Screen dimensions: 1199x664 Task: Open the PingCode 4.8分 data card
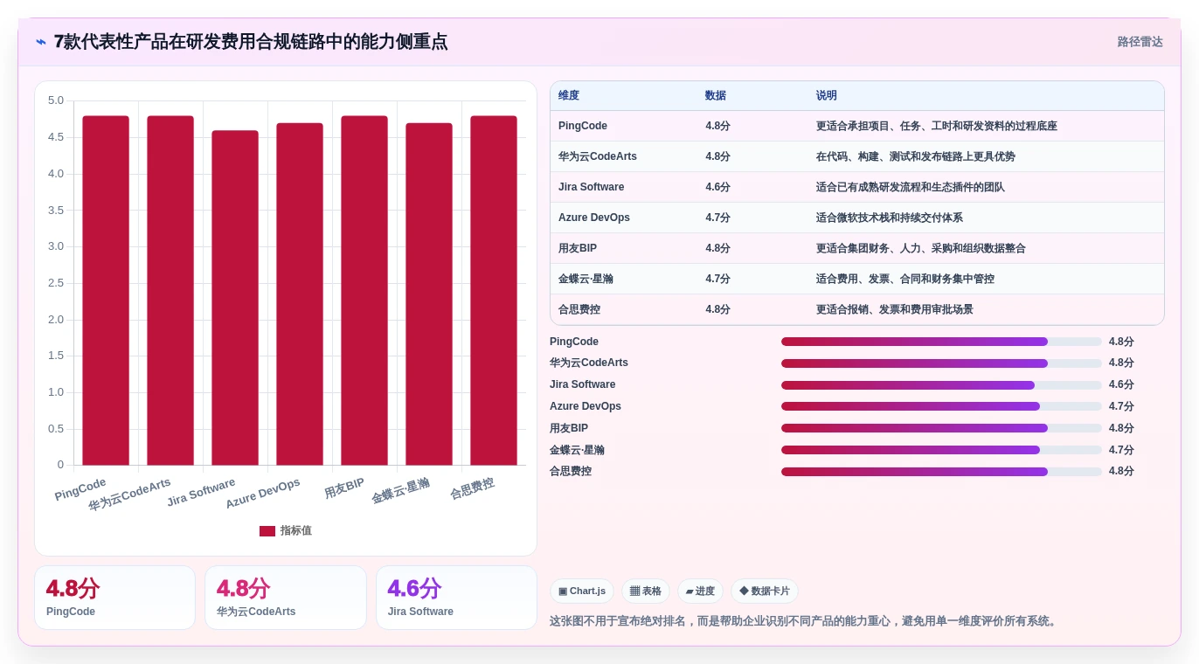click(x=114, y=598)
